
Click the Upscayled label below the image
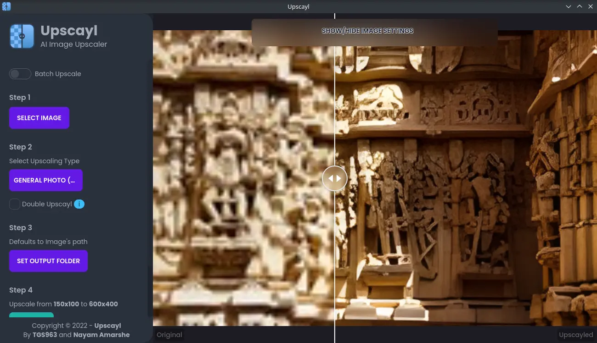(x=576, y=335)
